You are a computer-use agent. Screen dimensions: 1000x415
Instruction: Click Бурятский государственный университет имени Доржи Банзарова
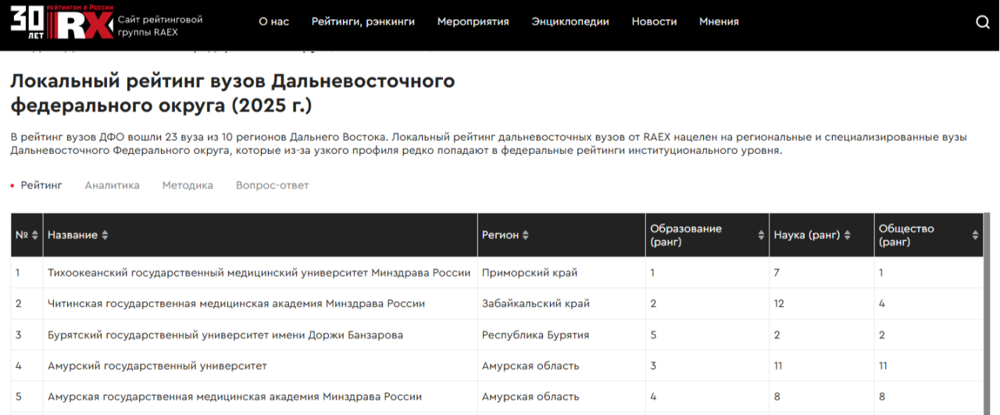coord(226,335)
